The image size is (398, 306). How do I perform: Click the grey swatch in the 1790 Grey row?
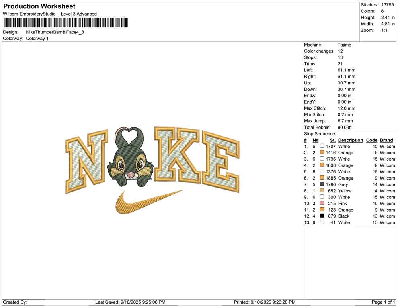(x=322, y=184)
